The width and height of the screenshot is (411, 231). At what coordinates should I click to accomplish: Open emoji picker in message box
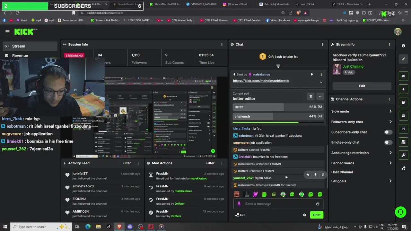click(x=318, y=204)
